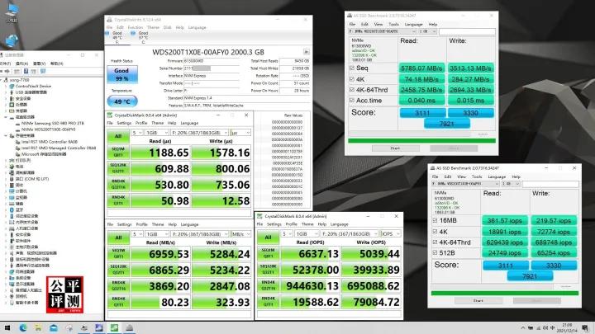This screenshot has height=334, width=595.
Task: Open Settings menu in IOPS CrystalDiskMark window
Action: (x=274, y=224)
